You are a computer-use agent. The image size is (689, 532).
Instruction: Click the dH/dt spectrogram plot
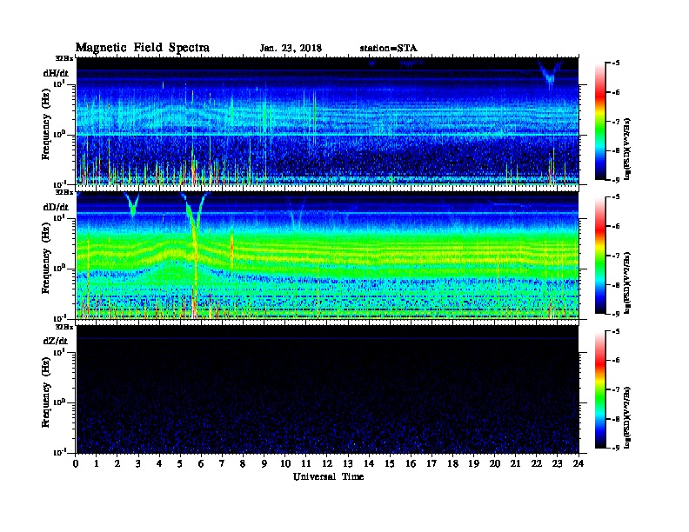point(327,121)
